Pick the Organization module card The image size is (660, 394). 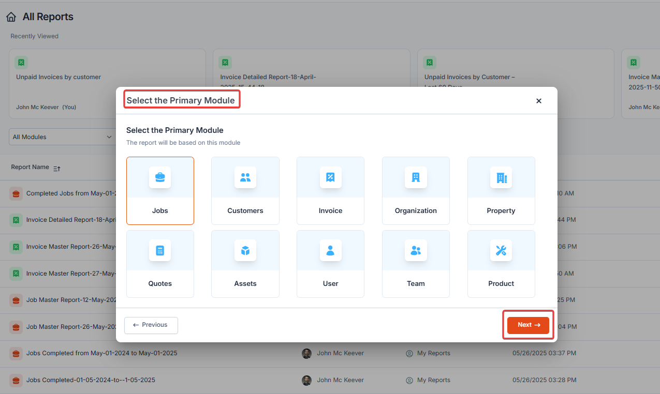(x=416, y=191)
